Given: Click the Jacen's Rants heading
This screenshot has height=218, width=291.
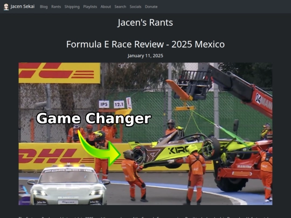Looking at the screenshot, I should point(145,23).
